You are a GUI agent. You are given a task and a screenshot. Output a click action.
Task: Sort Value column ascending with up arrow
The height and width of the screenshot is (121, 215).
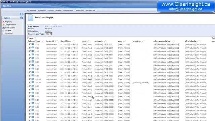click(42, 41)
